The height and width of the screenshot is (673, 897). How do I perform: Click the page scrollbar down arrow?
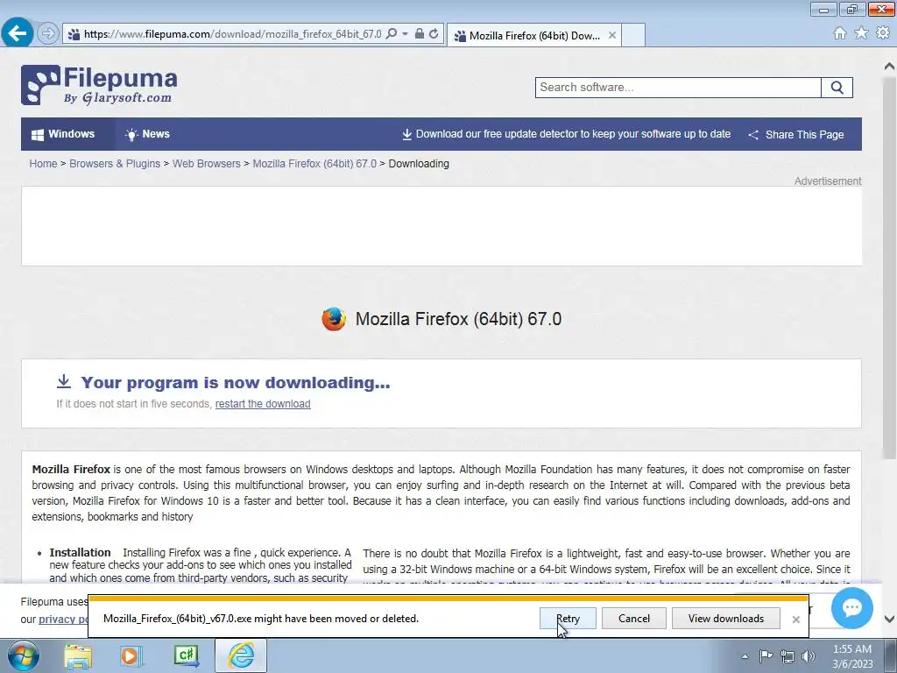[x=889, y=619]
